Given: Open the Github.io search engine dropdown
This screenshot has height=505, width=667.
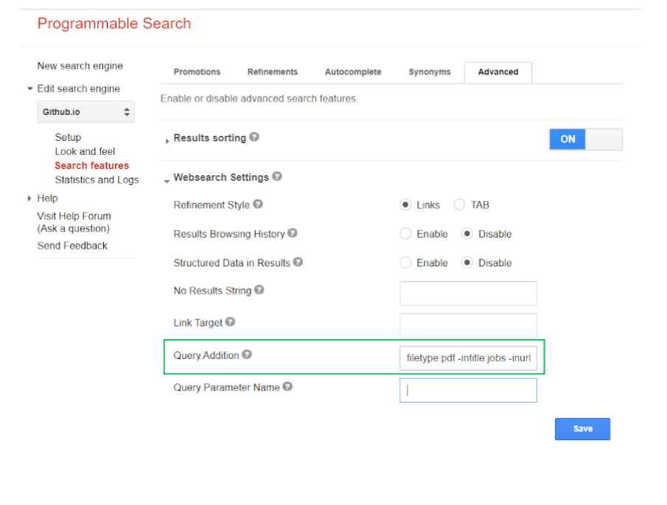Looking at the screenshot, I should click(x=86, y=112).
